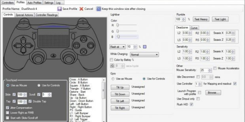Toggle the Scroll checkbox
The image size is (245, 122).
coord(39,95)
